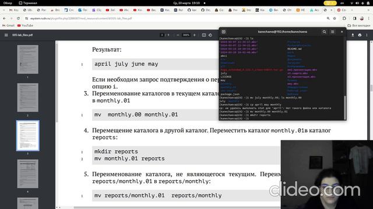This screenshot has height=209, width=373.
Task: View site information icon in address bar
Action: click(27, 18)
